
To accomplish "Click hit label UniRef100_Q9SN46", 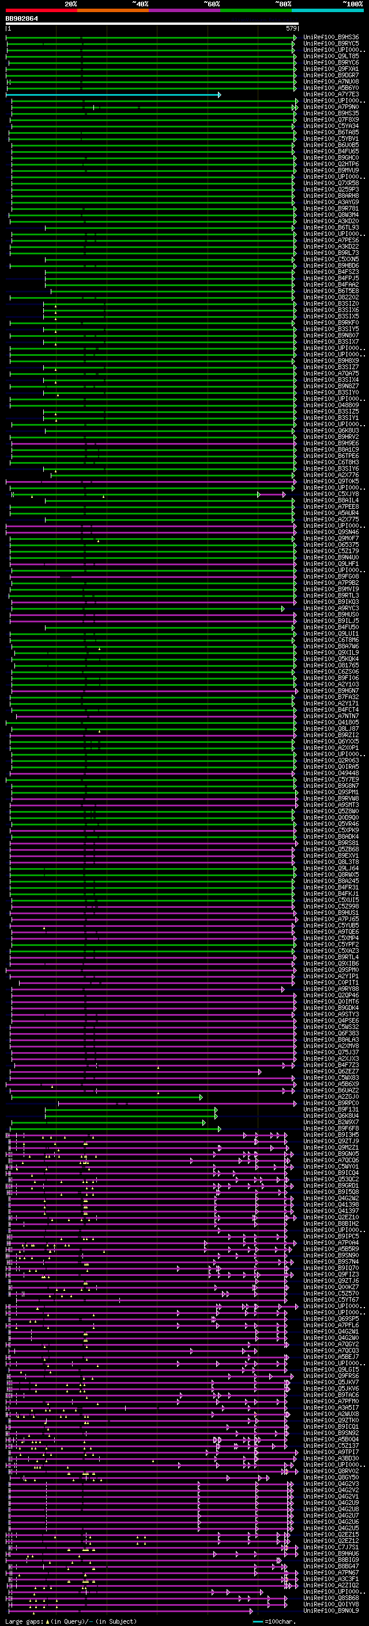I will [x=331, y=532].
